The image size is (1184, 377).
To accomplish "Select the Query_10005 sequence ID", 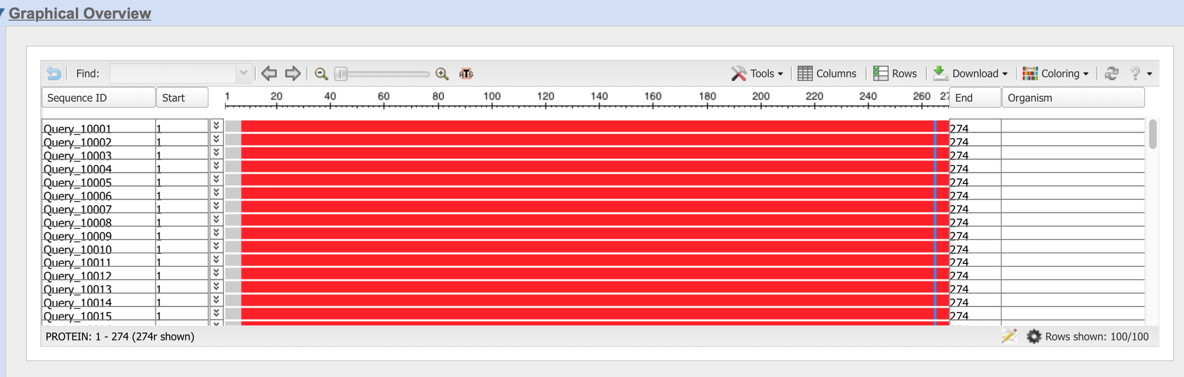I will point(77,182).
